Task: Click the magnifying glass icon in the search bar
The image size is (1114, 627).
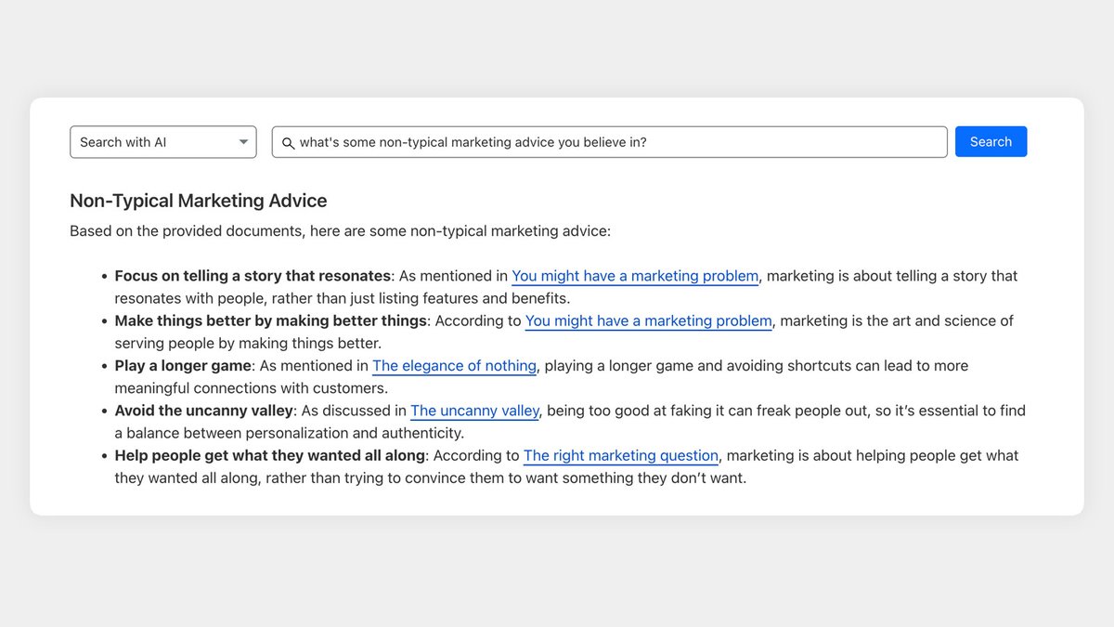Action: 289,142
